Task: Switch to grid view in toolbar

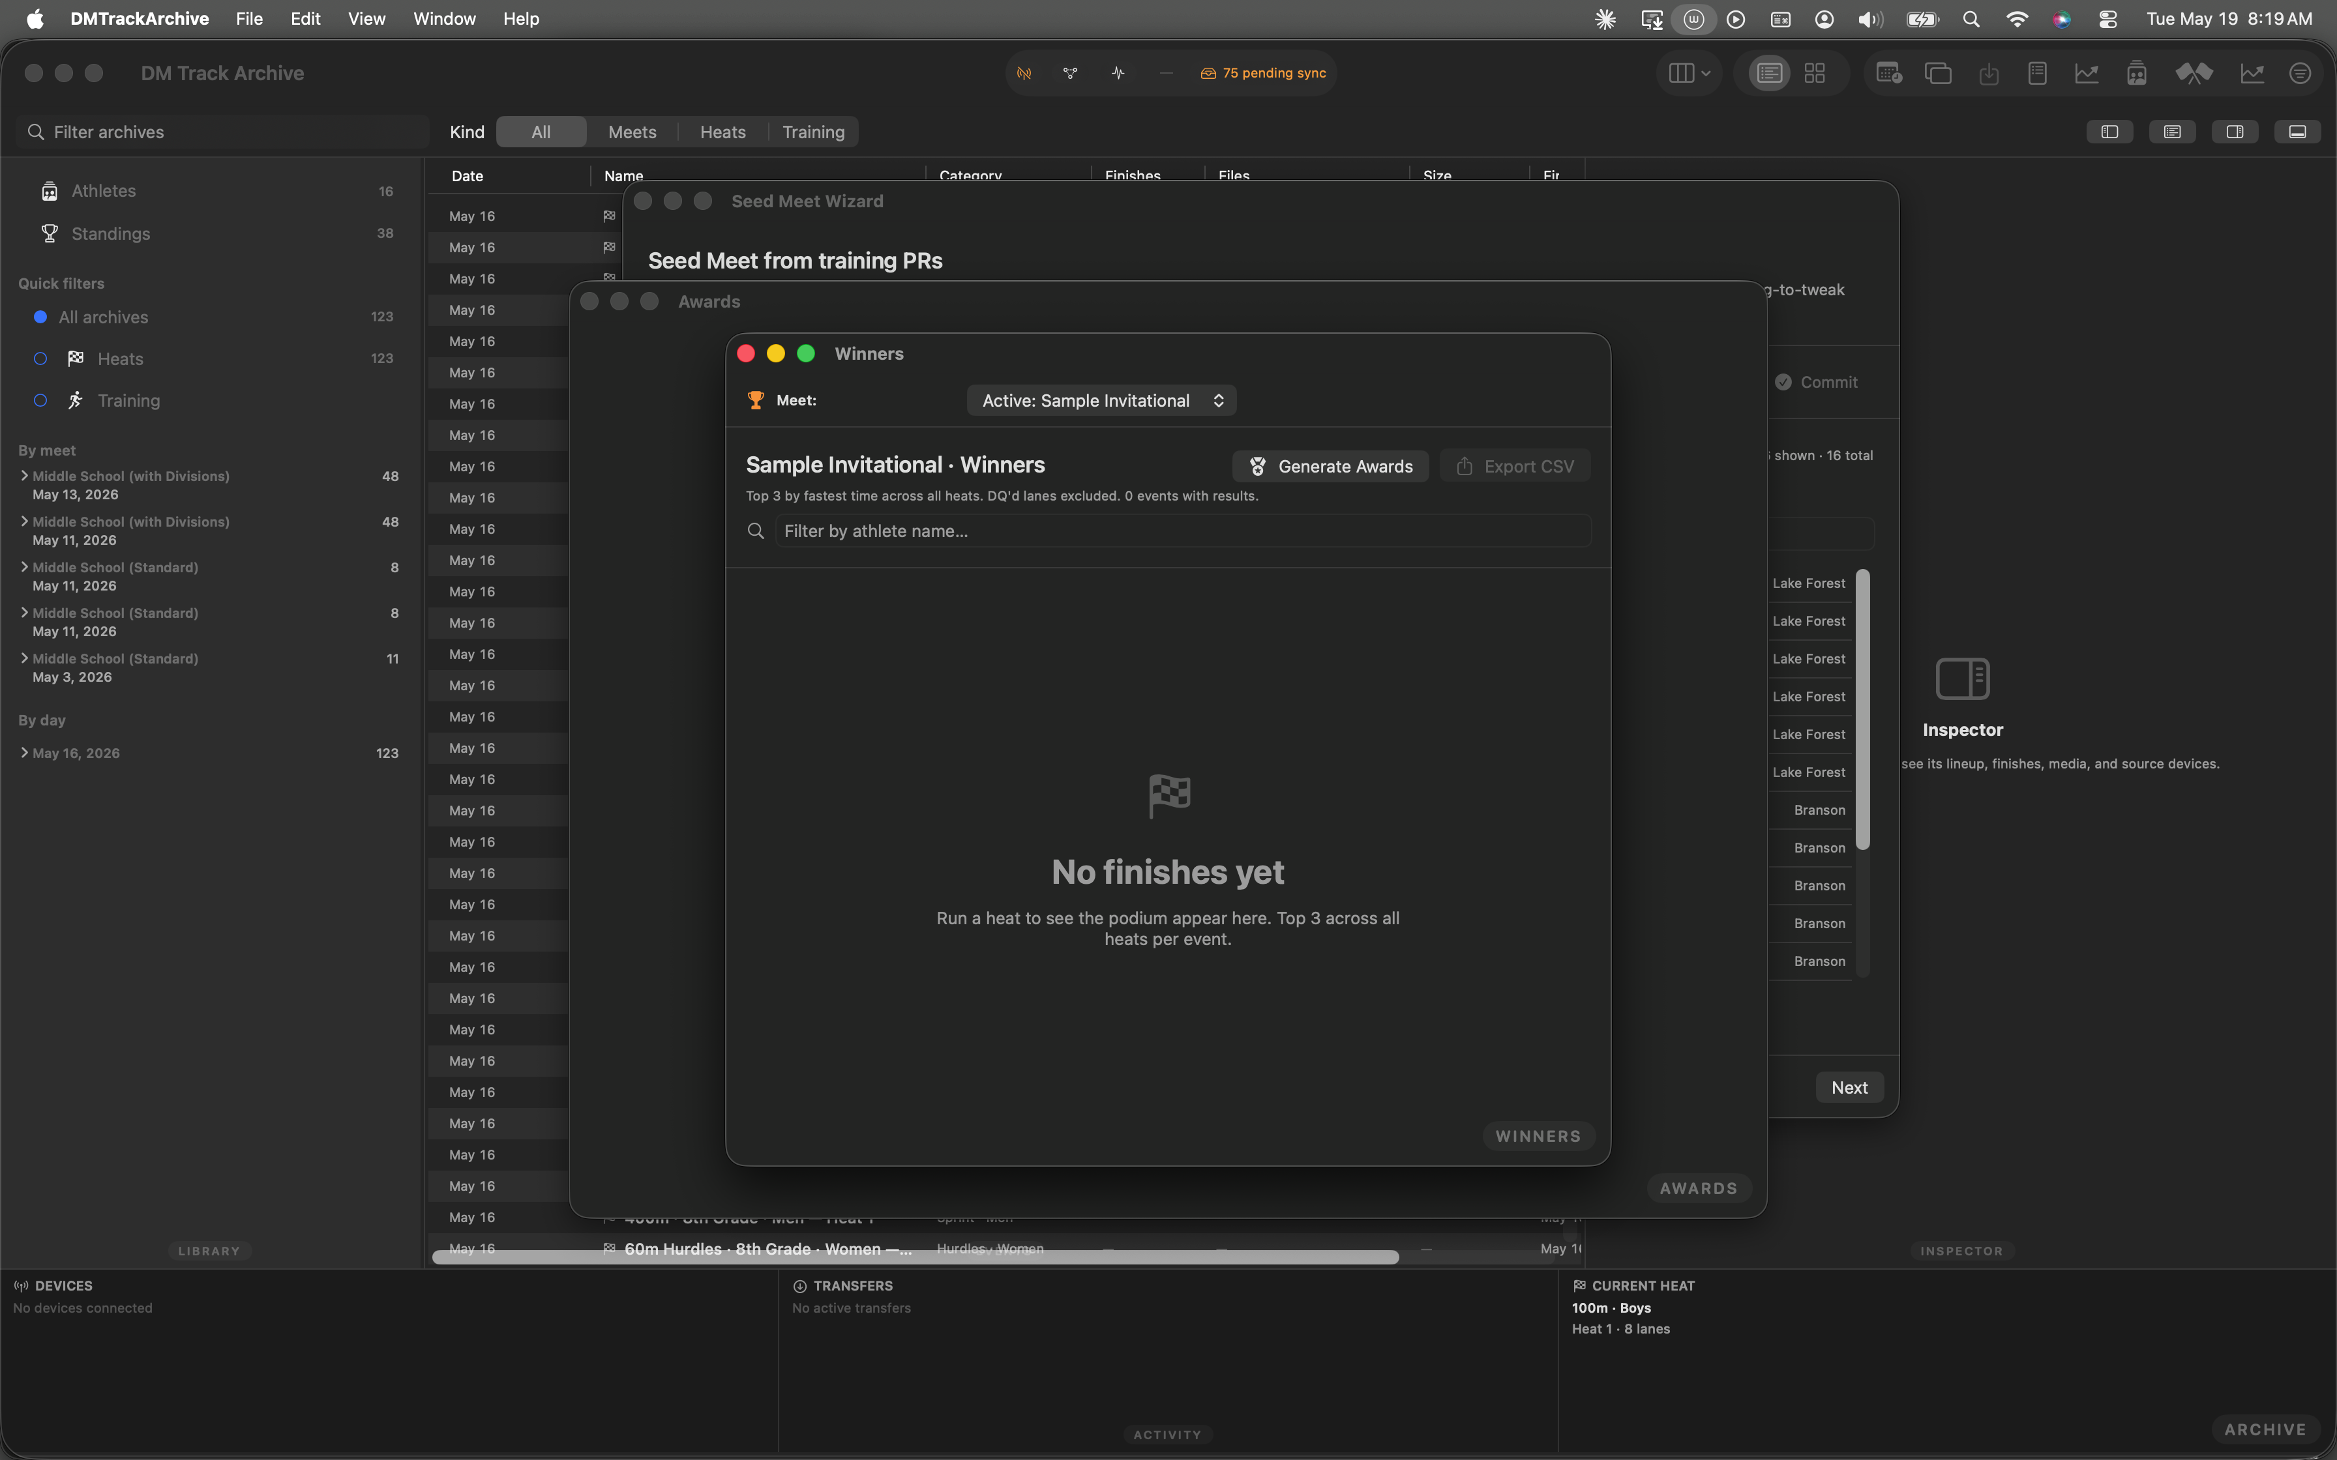Action: pyautogui.click(x=1815, y=74)
